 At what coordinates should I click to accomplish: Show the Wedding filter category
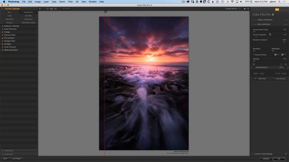point(9,19)
